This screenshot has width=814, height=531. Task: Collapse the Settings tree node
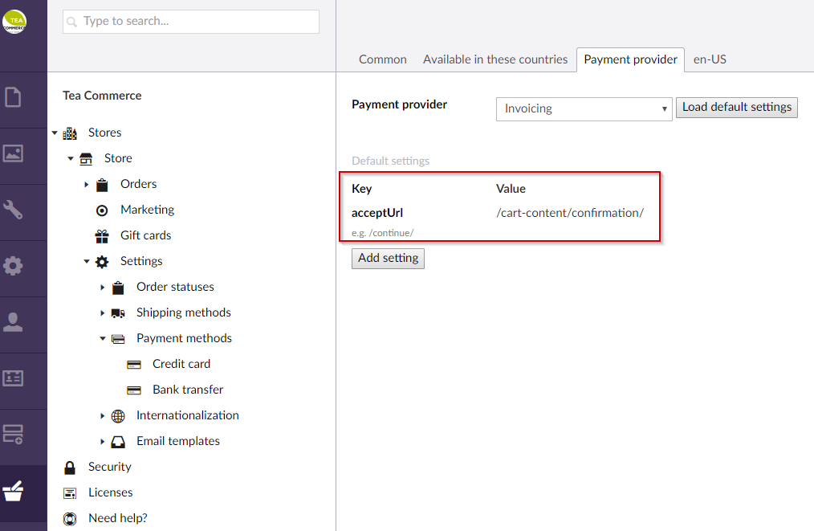87,261
